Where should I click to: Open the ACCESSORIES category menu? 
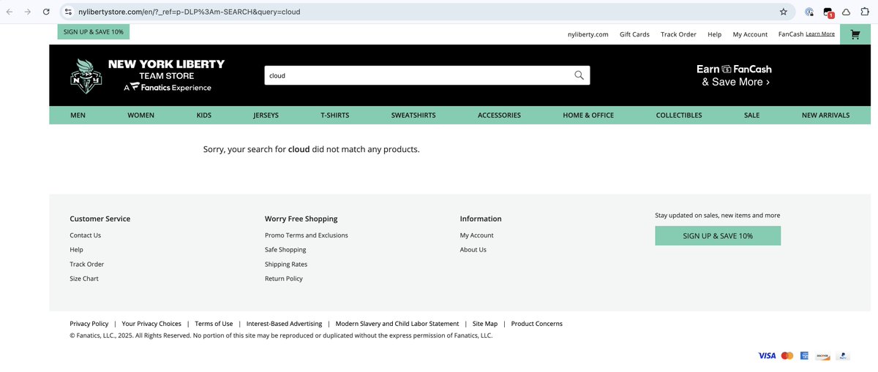499,115
